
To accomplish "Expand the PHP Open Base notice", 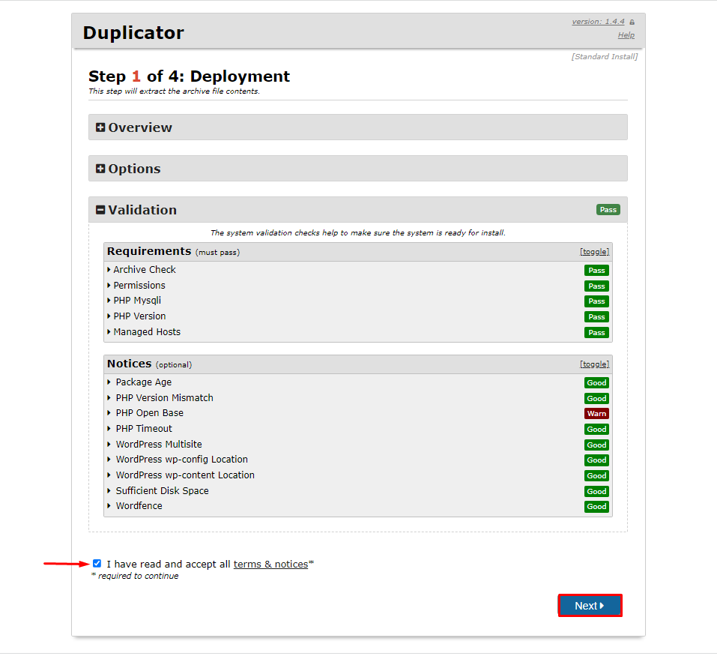I will [x=149, y=413].
